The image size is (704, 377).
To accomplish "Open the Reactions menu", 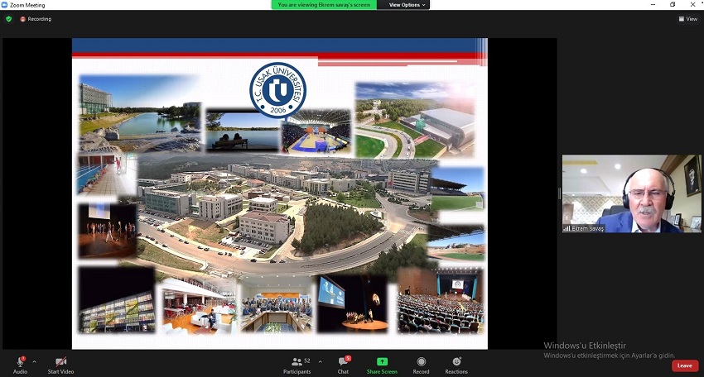I will (x=456, y=362).
